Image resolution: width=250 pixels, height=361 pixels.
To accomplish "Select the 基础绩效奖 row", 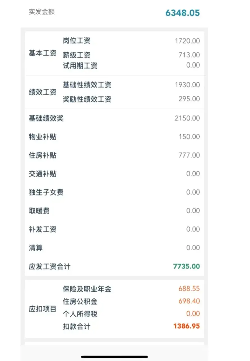I will [114, 118].
